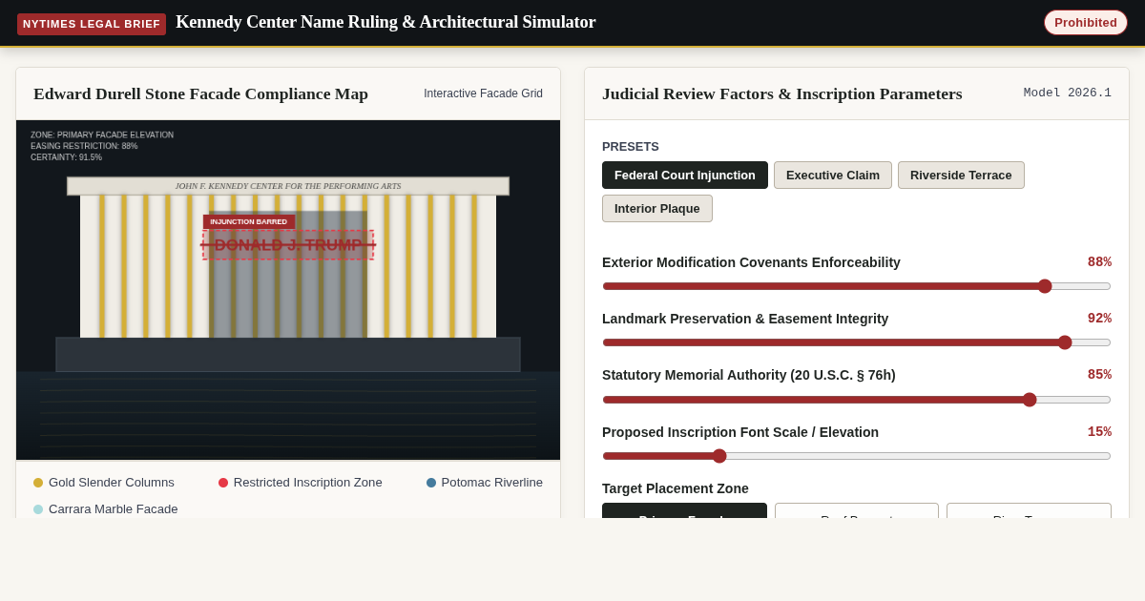Click the EASING RESTRICTION: 88% readout
This screenshot has width=1145, height=601.
pos(84,146)
